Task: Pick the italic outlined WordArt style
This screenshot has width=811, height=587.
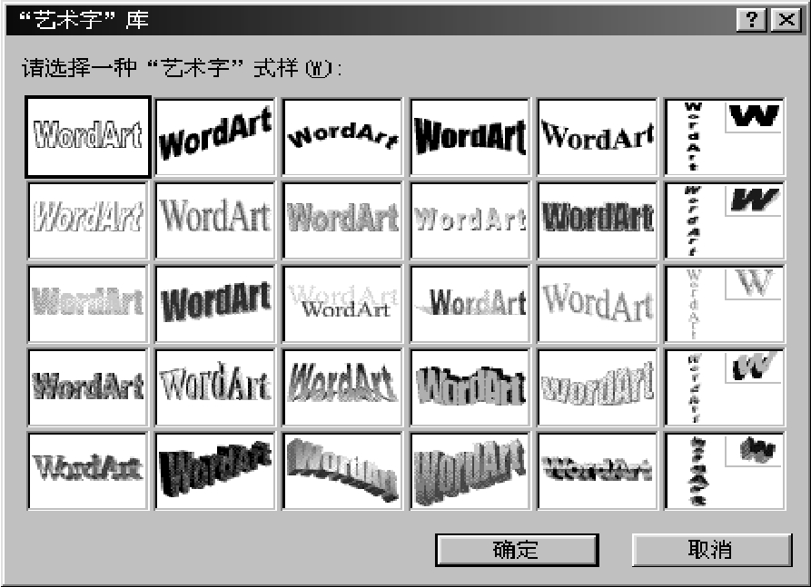Action: tap(88, 220)
